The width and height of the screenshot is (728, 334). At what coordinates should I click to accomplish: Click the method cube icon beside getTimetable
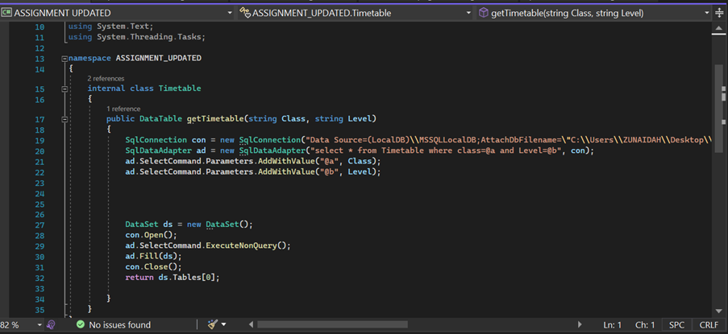pyautogui.click(x=484, y=13)
